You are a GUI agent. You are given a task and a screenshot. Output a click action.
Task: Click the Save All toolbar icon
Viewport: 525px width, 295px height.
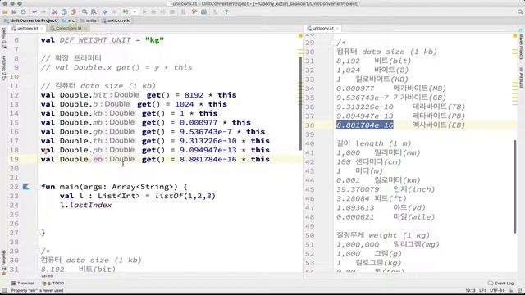(x=14, y=11)
